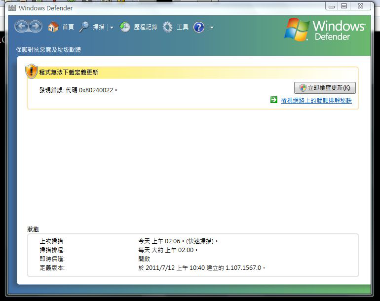The height and width of the screenshot is (301, 380).
Task: Click the gear icon for tools
Action: (167, 27)
